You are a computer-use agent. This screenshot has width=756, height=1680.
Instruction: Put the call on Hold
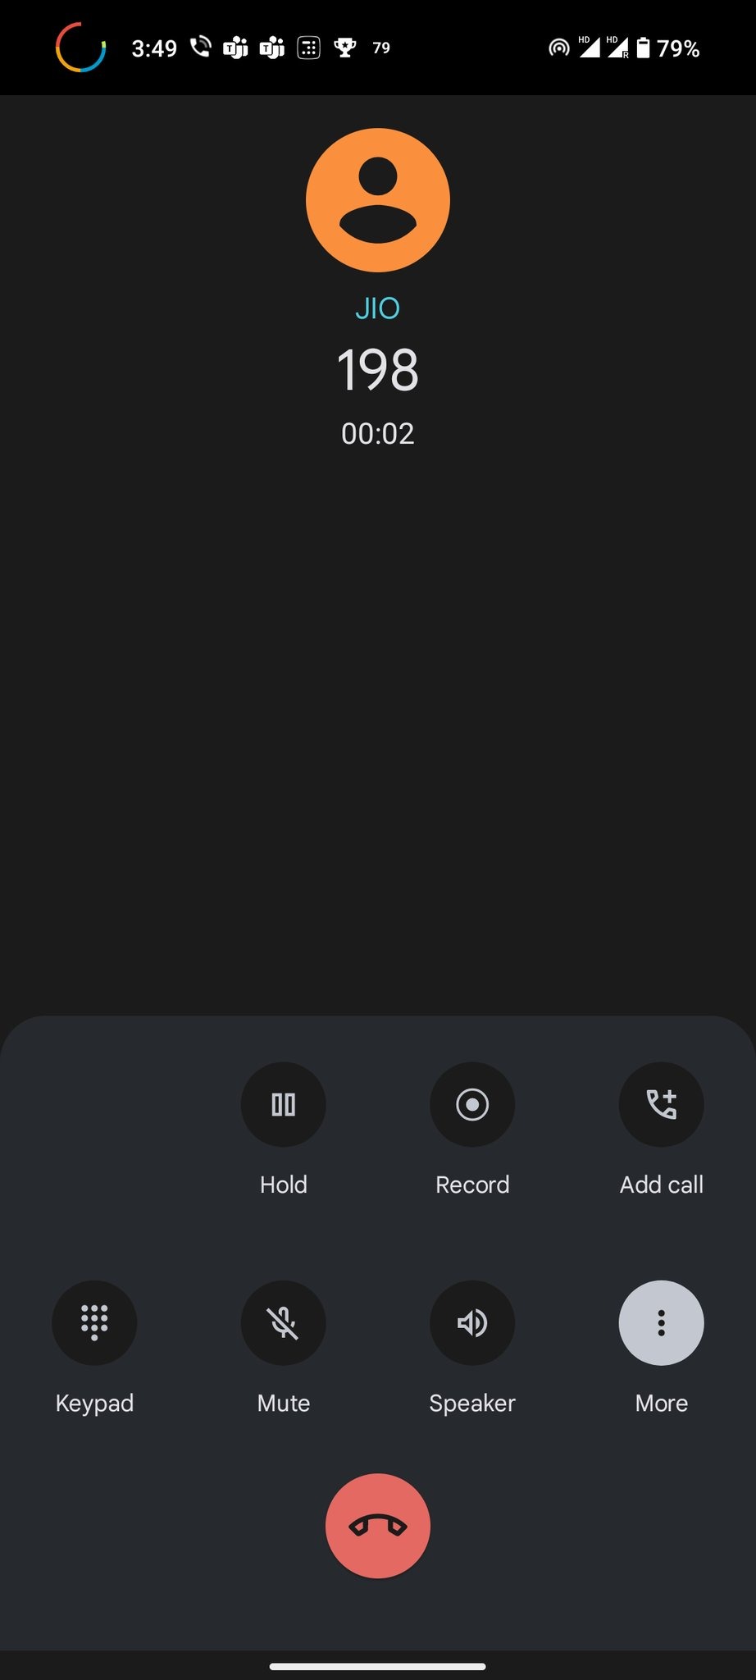pos(283,1104)
